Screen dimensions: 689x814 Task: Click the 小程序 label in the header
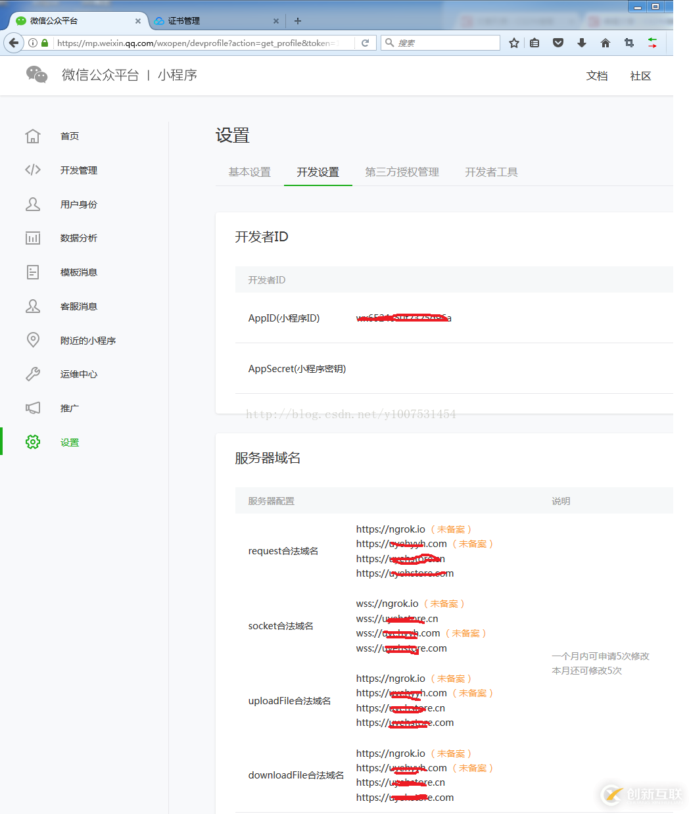click(178, 75)
